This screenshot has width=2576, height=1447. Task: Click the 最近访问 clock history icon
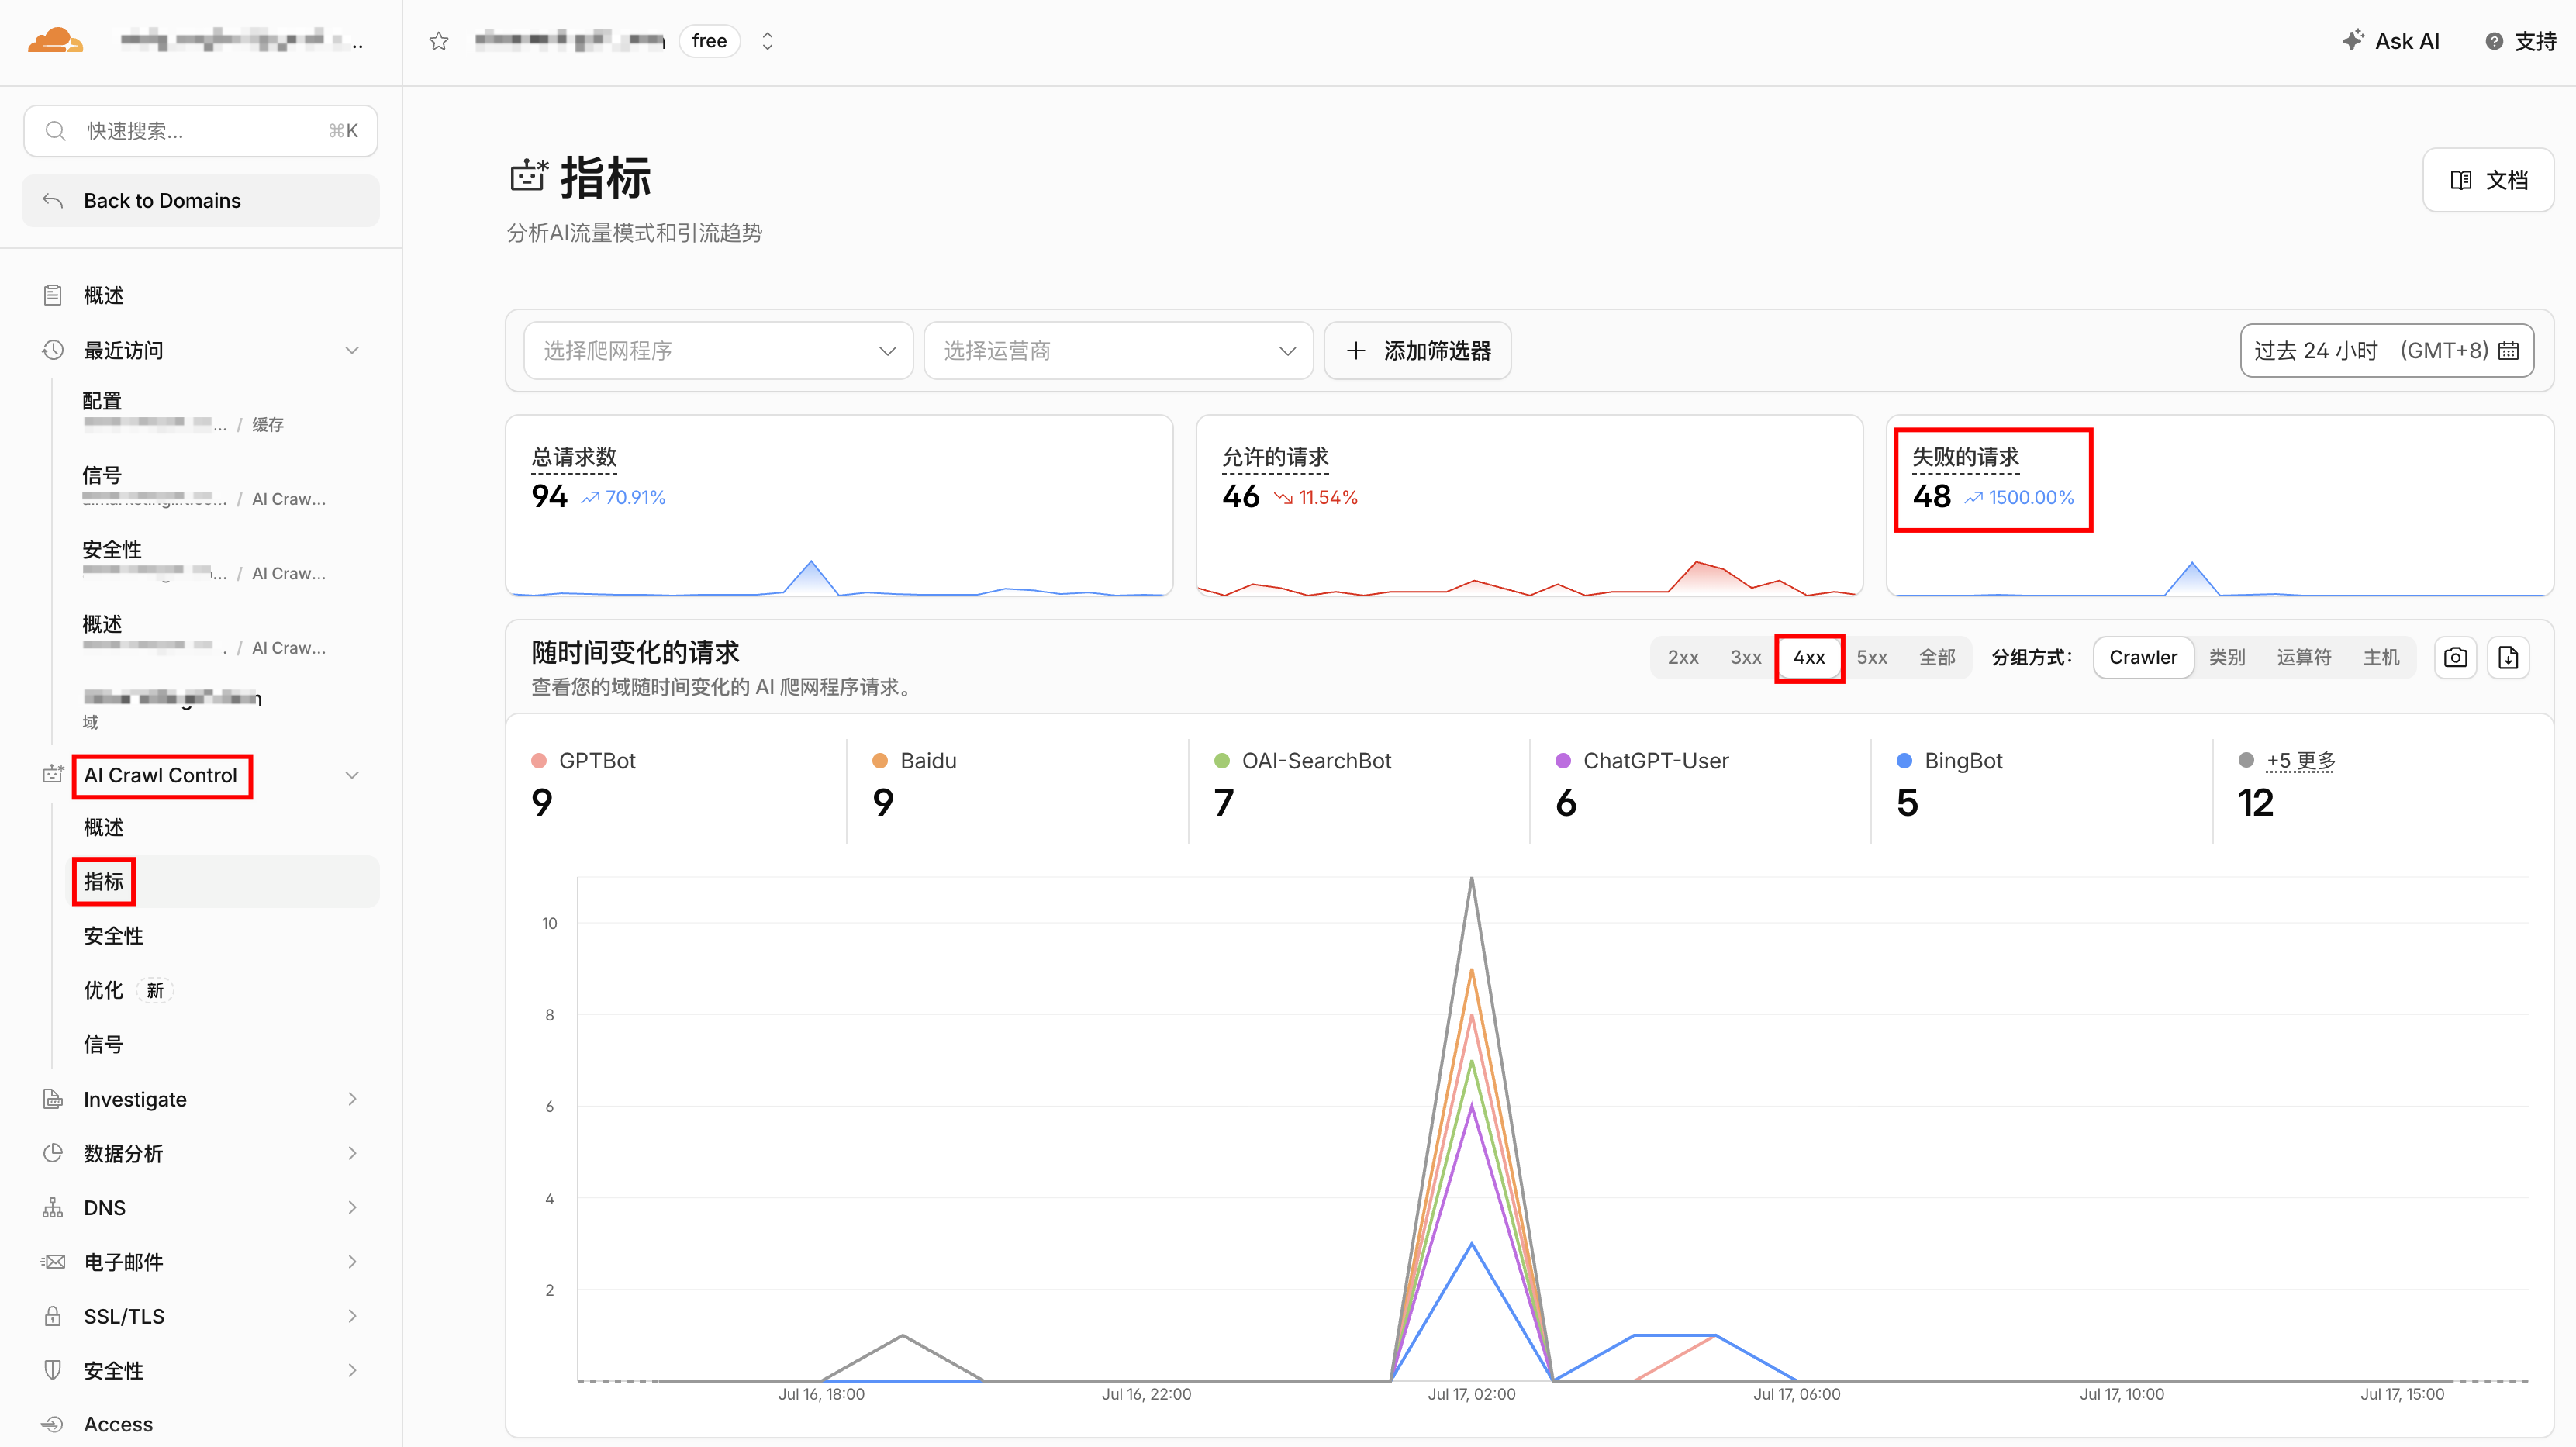click(53, 350)
